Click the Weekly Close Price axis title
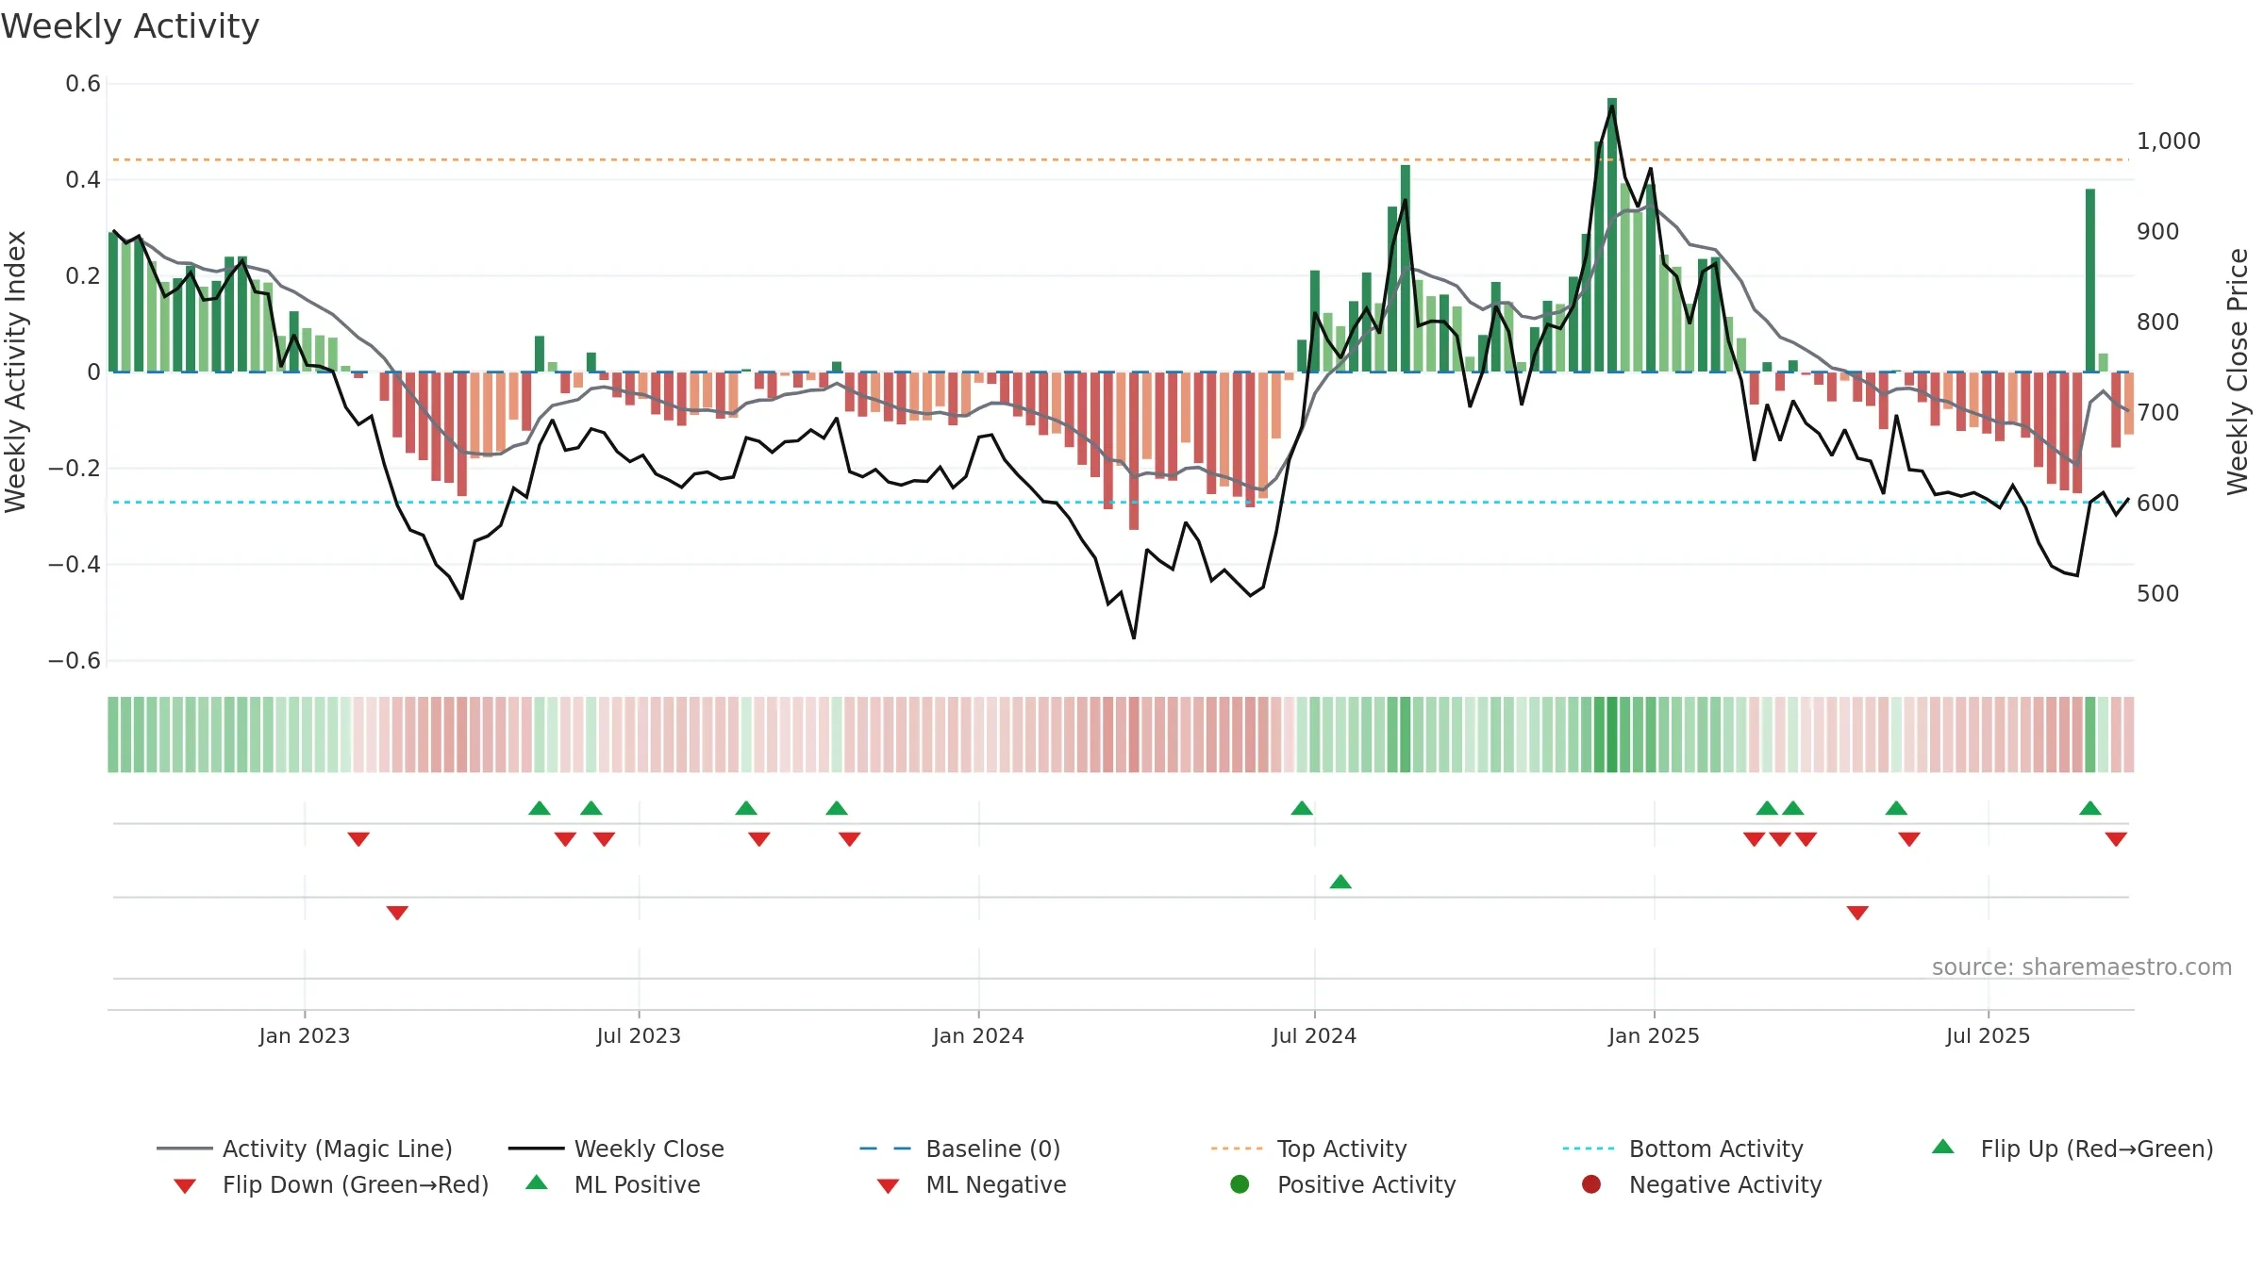This screenshot has width=2264, height=1273. click(2238, 372)
